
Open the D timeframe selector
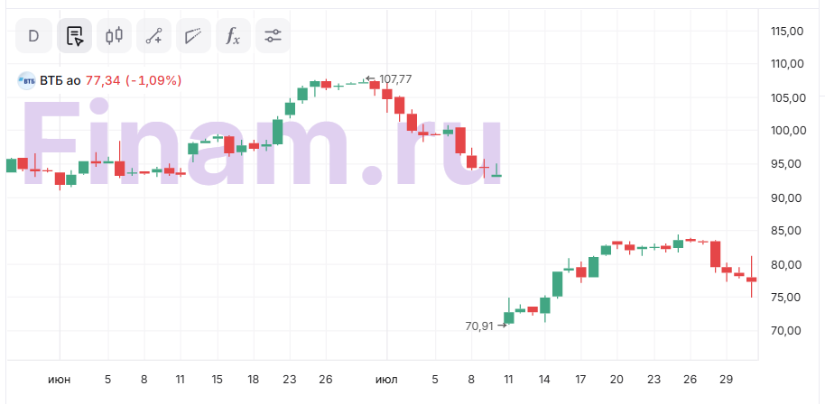pos(33,36)
